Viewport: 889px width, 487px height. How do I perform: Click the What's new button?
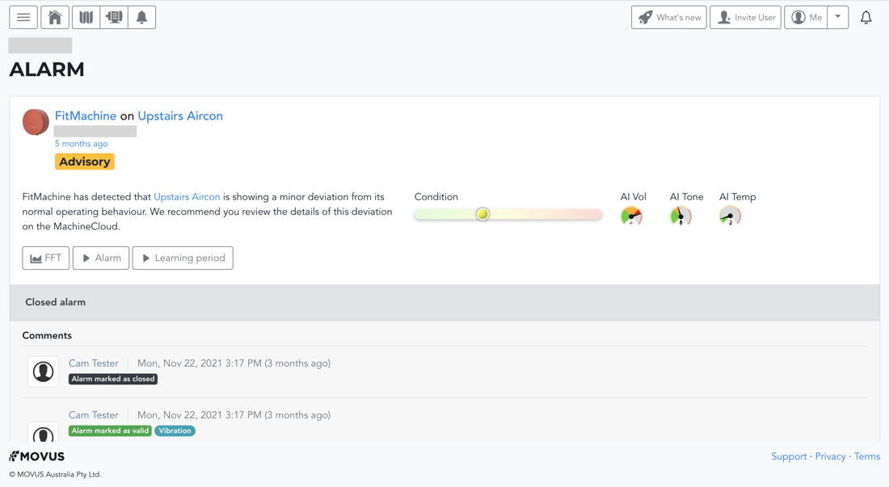(x=668, y=17)
